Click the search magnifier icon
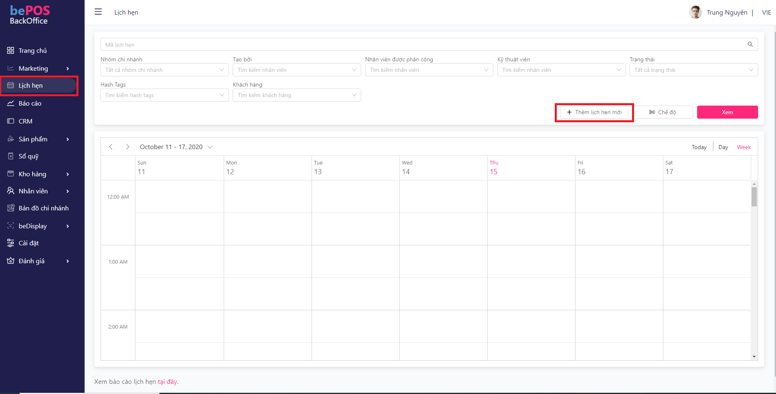The height and width of the screenshot is (394, 776). click(x=750, y=44)
